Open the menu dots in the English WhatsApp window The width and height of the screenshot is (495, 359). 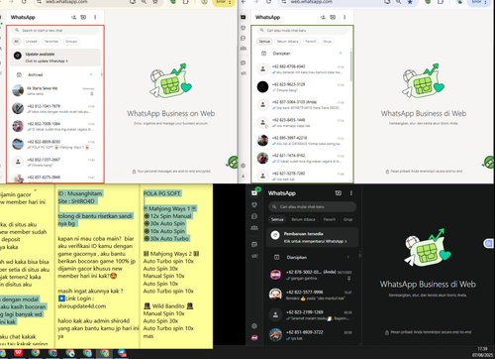[95, 17]
